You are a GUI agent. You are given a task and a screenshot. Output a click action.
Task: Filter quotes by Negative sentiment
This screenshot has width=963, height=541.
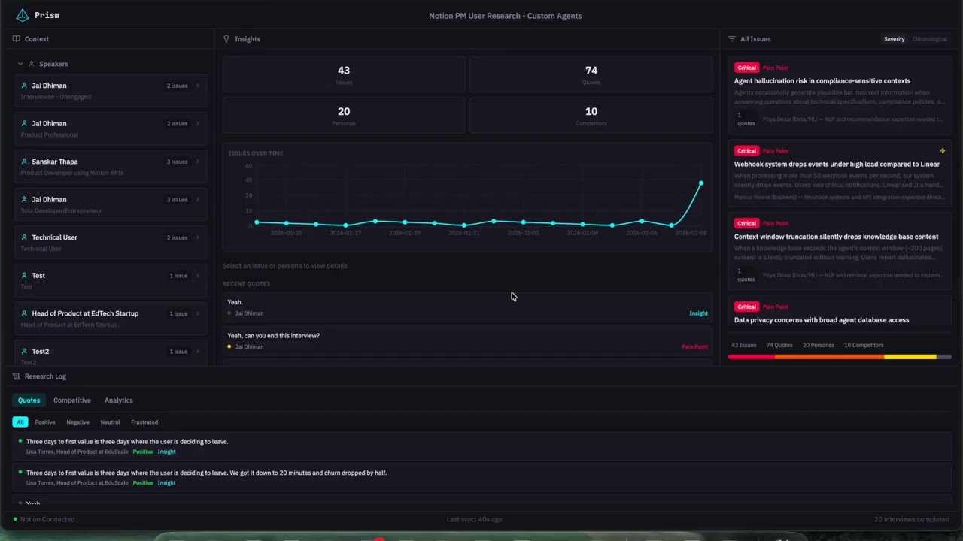tap(77, 422)
